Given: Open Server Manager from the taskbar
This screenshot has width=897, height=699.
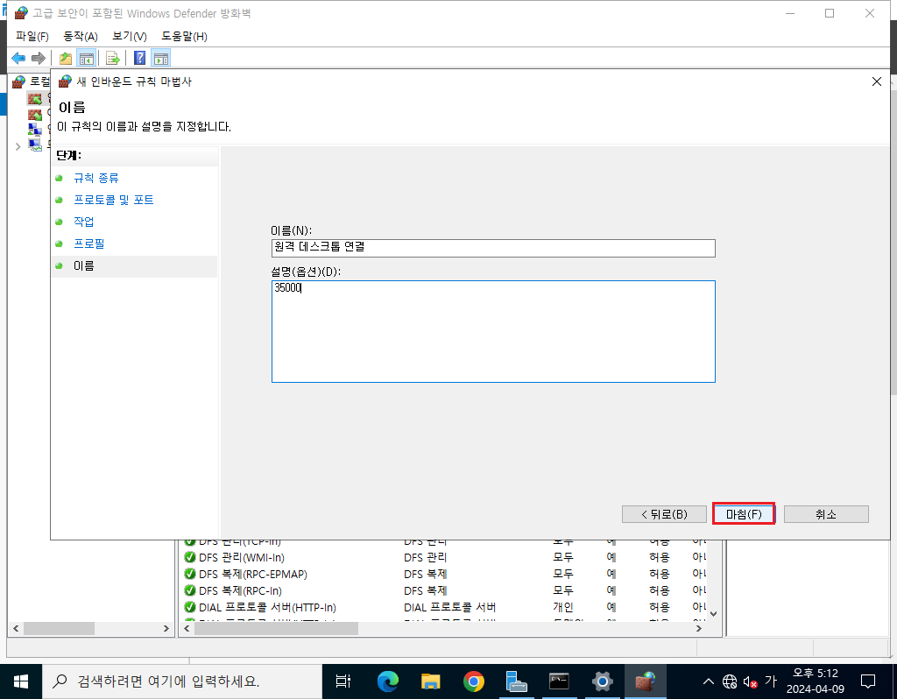Looking at the screenshot, I should point(516,681).
